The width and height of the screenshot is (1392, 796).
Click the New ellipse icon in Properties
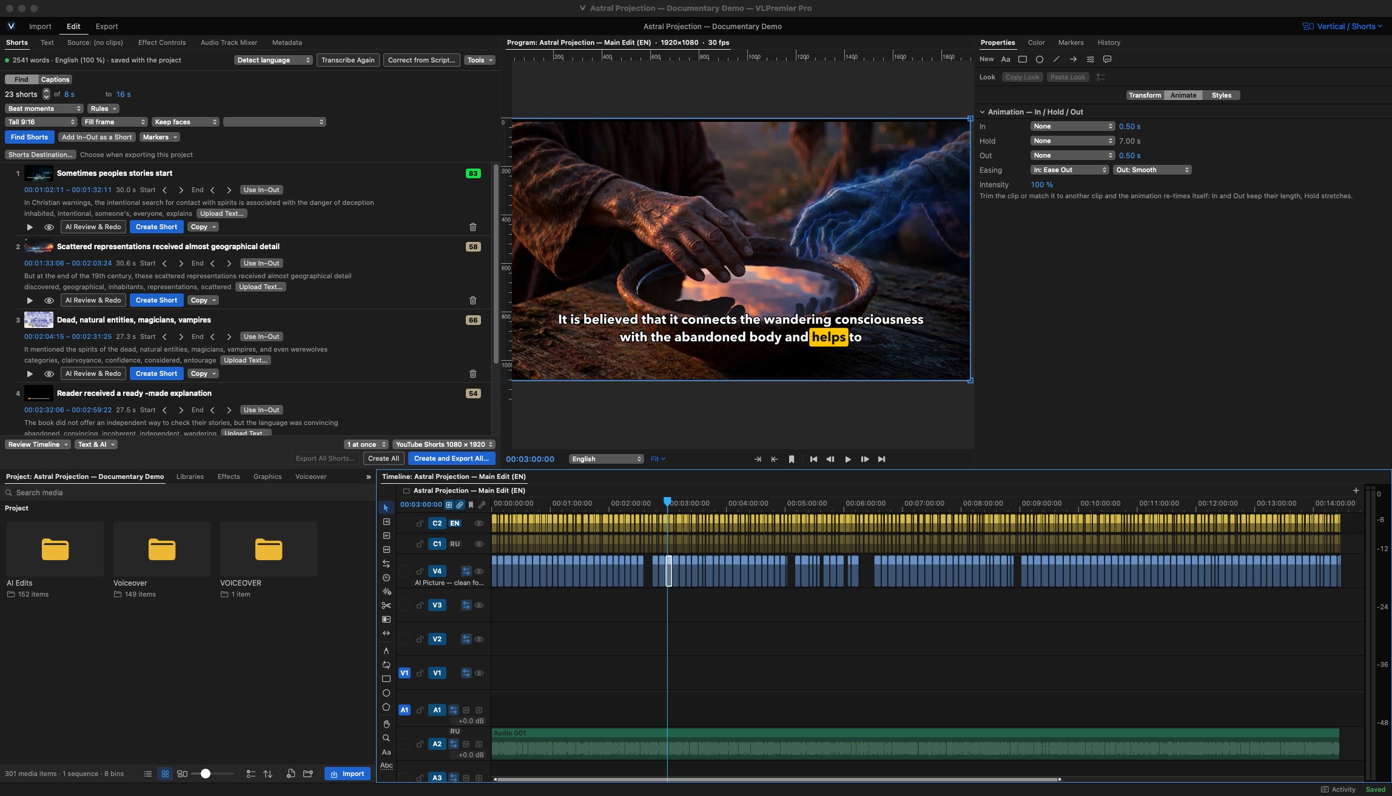1039,59
